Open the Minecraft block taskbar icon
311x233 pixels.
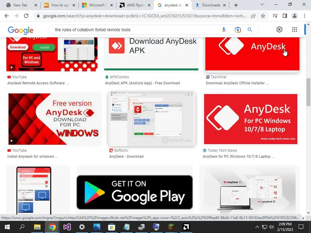[171, 227]
